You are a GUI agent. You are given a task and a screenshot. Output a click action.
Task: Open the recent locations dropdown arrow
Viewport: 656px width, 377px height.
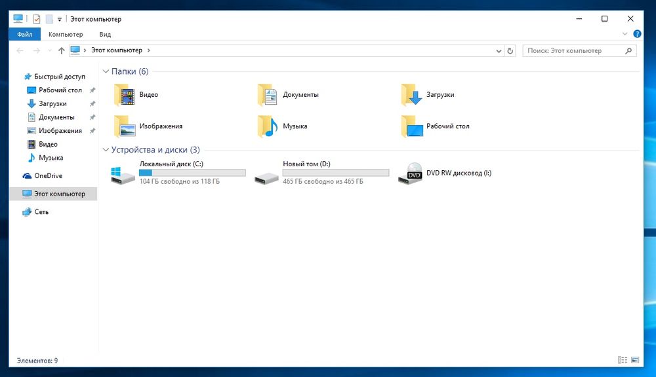click(x=50, y=51)
